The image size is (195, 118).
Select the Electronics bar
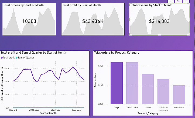tap(179, 94)
